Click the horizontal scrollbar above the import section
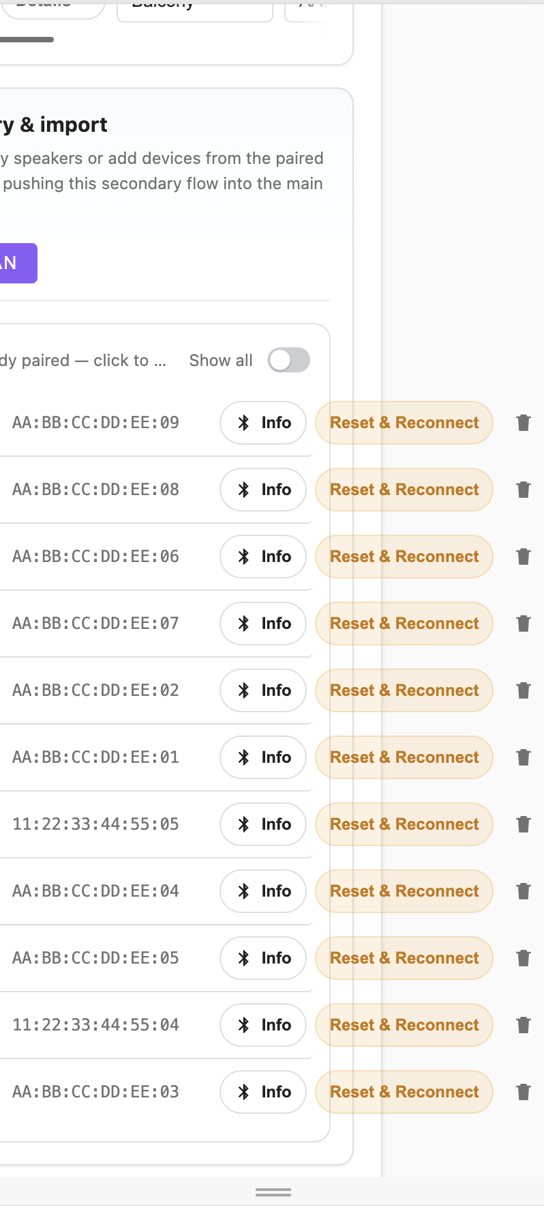The image size is (544, 1206). coord(27,40)
